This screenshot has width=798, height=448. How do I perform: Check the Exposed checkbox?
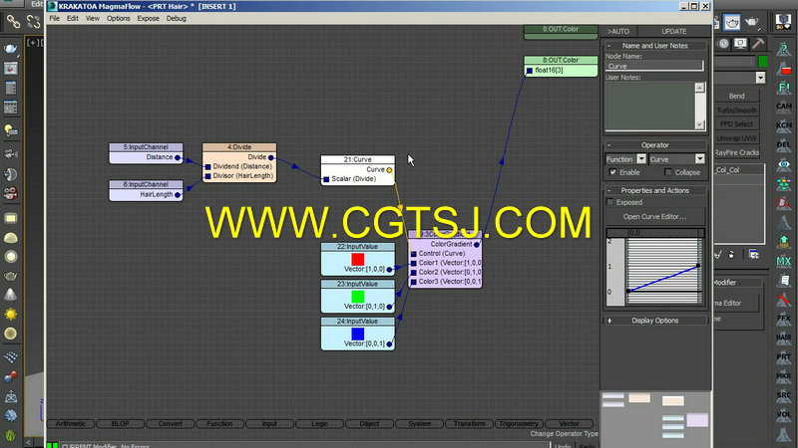coord(610,202)
